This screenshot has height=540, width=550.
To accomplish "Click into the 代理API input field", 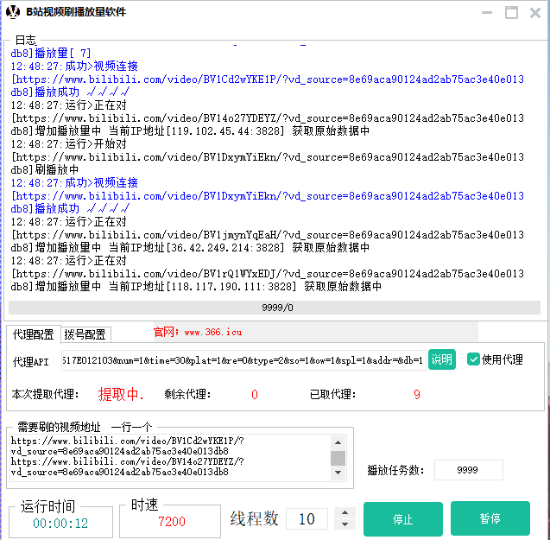I will [242, 360].
